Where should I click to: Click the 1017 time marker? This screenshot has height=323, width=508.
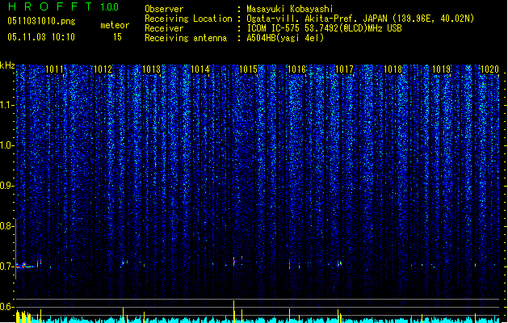[x=344, y=69]
